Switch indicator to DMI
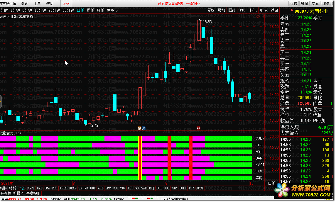336x202 pixels. 39,188
